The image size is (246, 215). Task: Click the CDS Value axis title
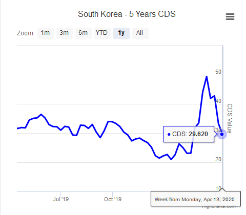(230, 118)
